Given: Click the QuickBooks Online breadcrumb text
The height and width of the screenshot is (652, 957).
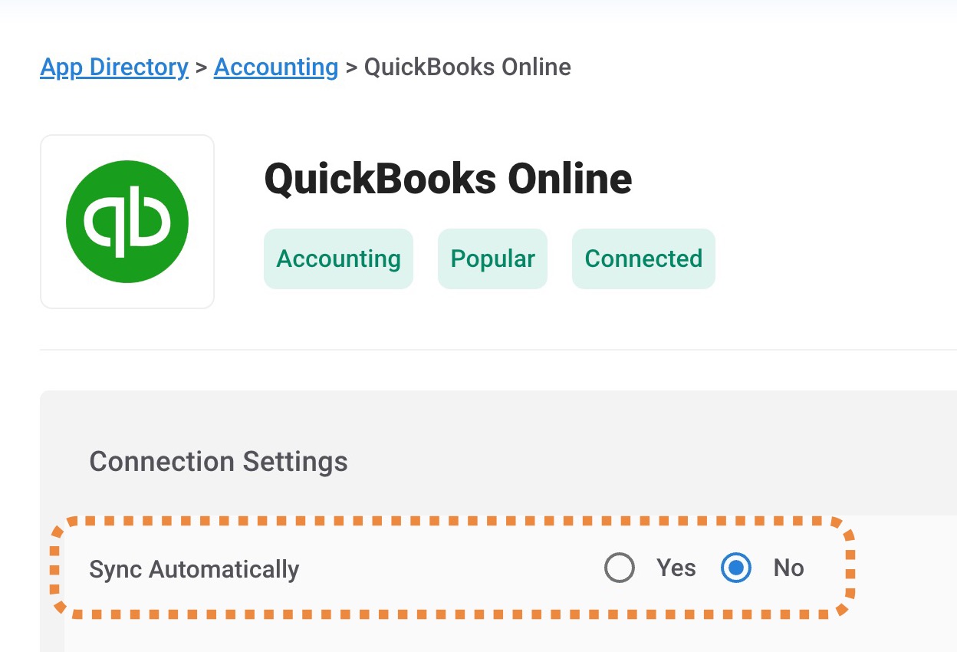Looking at the screenshot, I should tap(467, 68).
